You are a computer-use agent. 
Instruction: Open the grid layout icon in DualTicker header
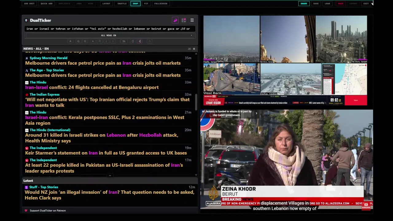pyautogui.click(x=184, y=20)
